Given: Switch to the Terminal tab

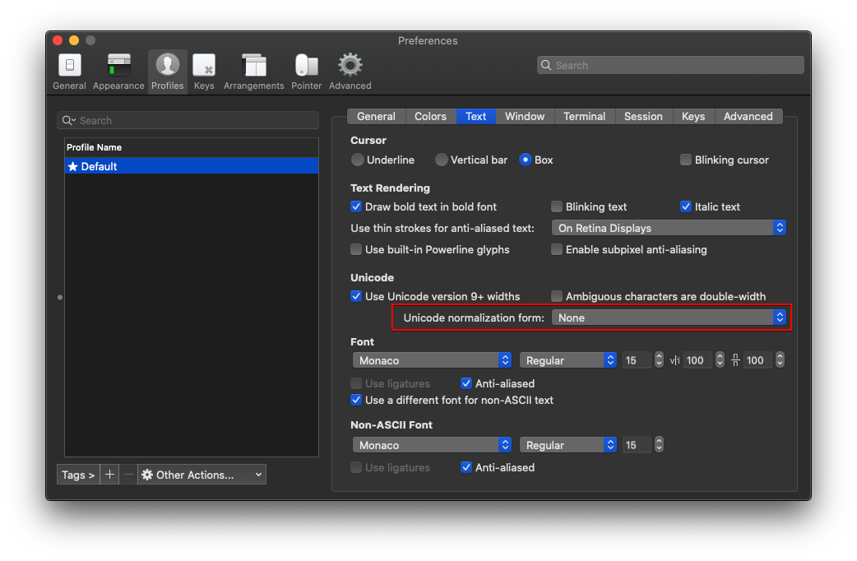Looking at the screenshot, I should coord(584,117).
